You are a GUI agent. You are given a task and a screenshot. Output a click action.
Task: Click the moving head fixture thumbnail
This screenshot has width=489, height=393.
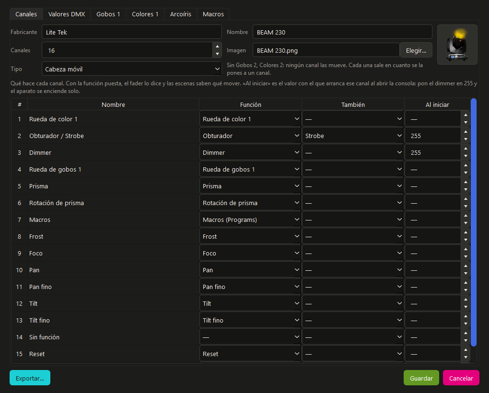[457, 45]
